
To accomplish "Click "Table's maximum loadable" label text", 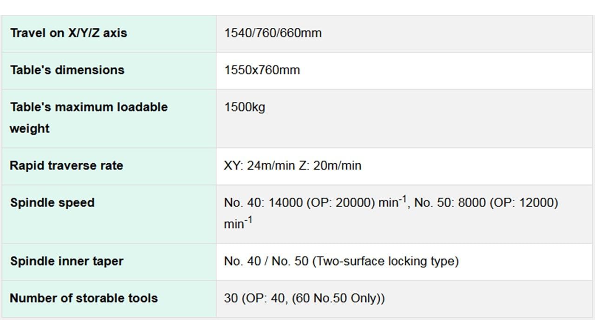I will click(89, 107).
